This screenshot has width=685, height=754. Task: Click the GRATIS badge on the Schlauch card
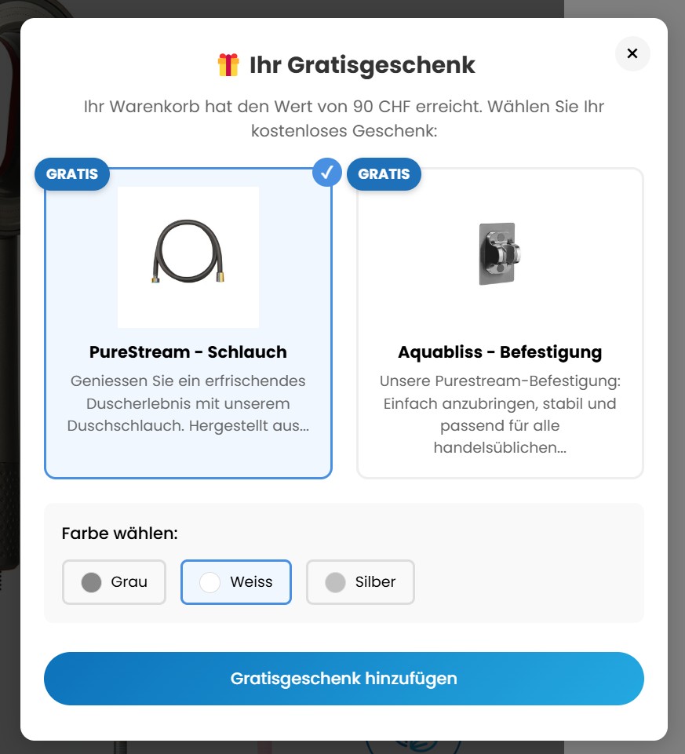[x=72, y=173]
